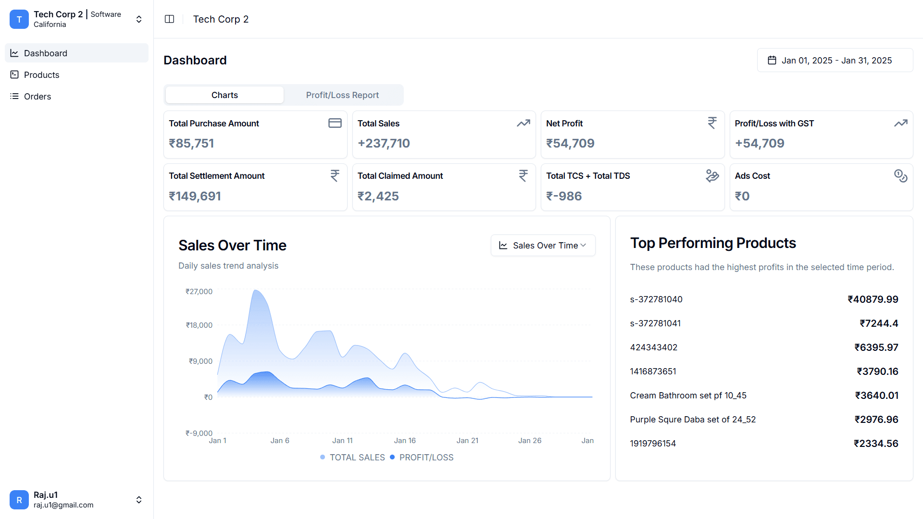Click the ₹6395.97 profit value
923x519 pixels.
point(876,347)
